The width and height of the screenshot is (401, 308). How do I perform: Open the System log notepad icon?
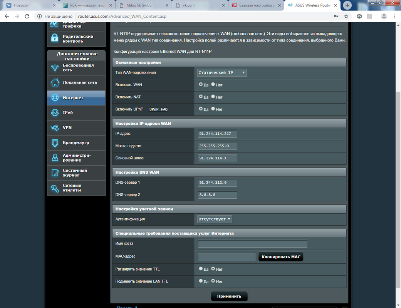tap(55, 173)
